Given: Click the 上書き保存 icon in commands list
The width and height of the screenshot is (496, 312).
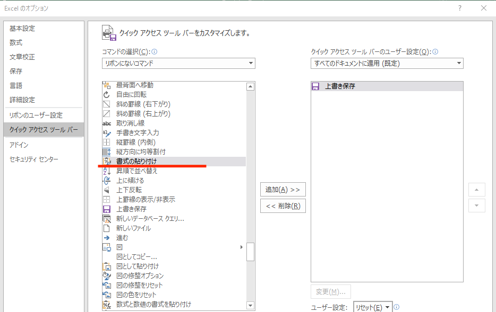Looking at the screenshot, I should (107, 209).
